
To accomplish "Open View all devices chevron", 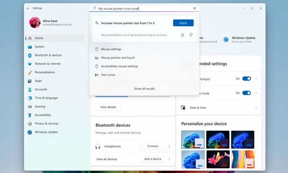I will [x=169, y=159].
